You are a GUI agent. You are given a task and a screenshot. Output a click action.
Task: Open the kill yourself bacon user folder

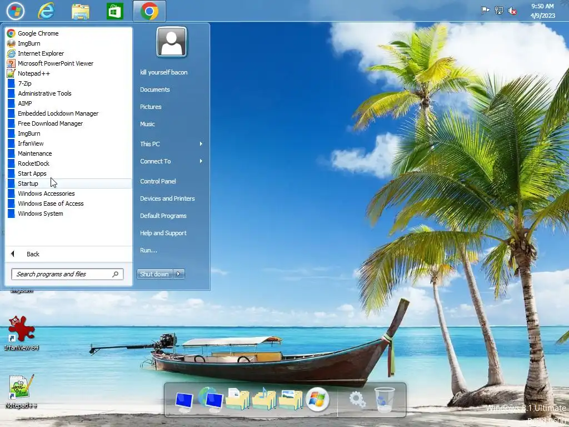(164, 72)
